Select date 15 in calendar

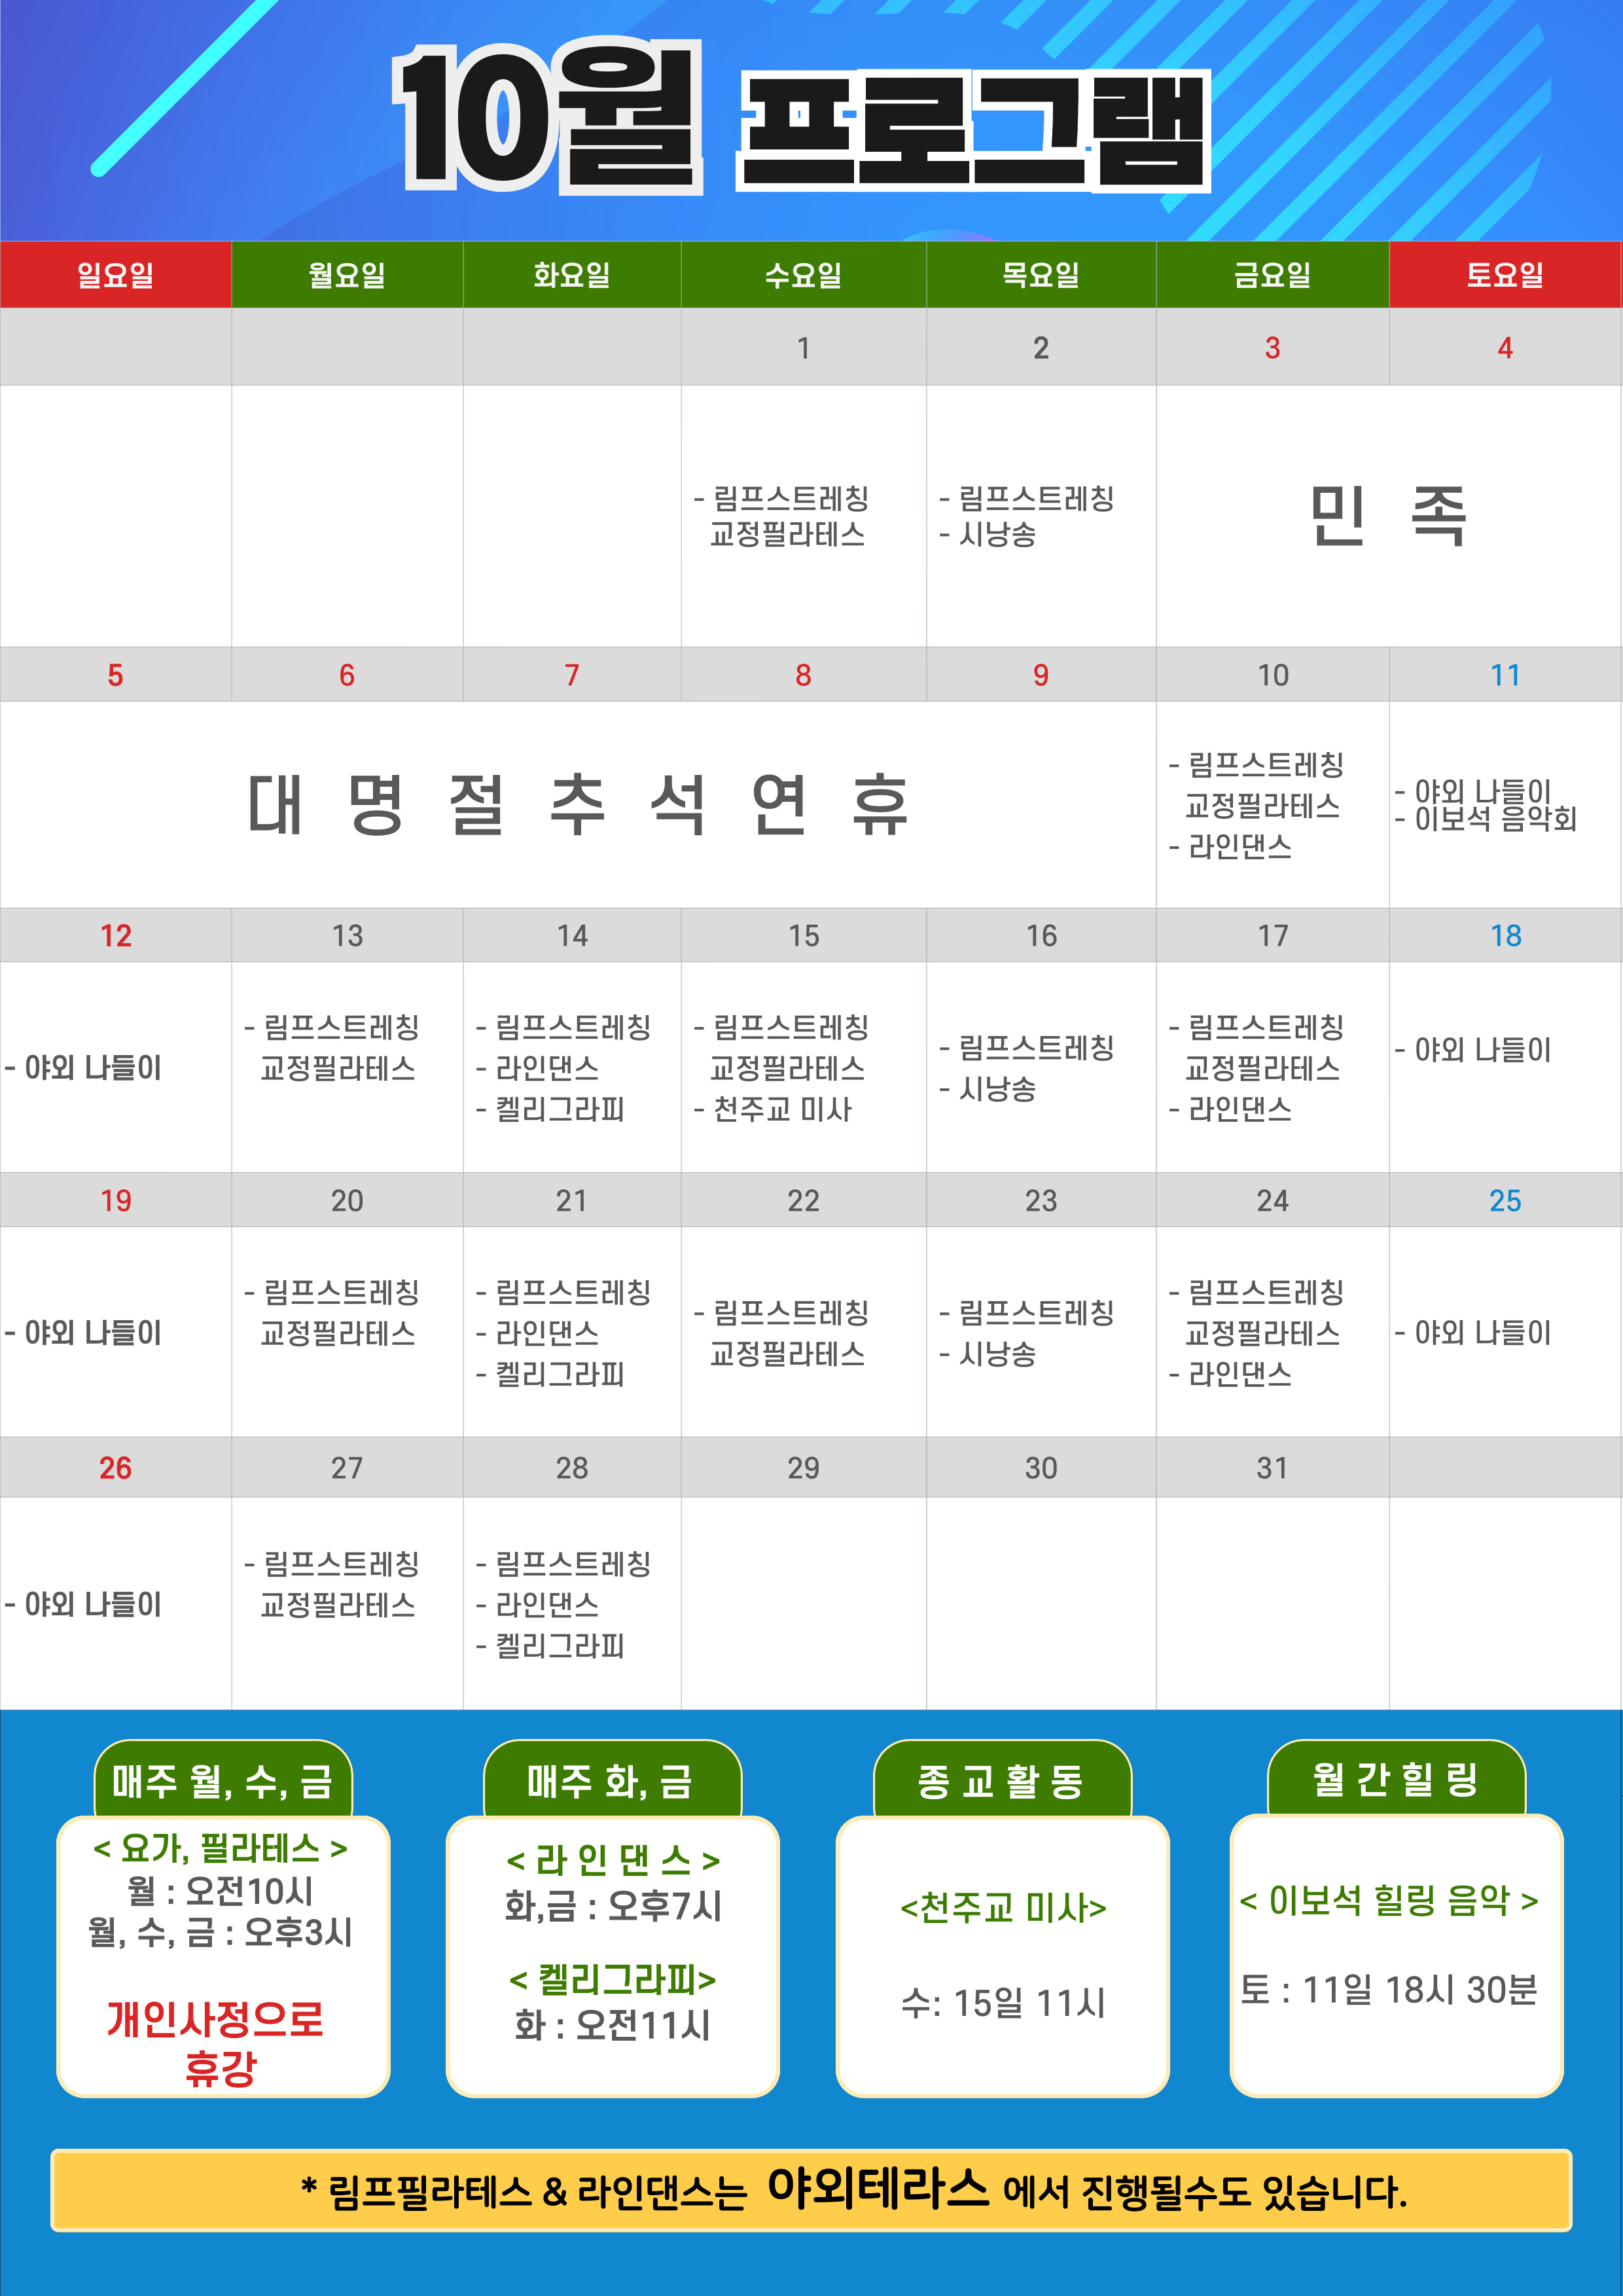[x=803, y=936]
